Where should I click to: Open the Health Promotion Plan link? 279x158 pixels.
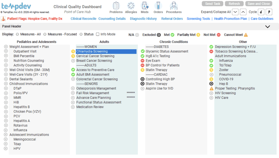pos(230,19)
